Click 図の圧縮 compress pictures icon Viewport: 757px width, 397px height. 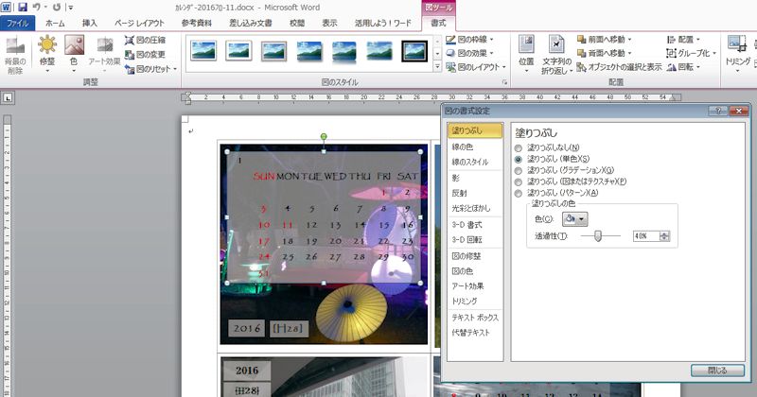(145, 41)
